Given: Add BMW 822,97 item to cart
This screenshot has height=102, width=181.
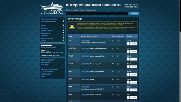Looking at the screenshot, I should (x=133, y=90).
